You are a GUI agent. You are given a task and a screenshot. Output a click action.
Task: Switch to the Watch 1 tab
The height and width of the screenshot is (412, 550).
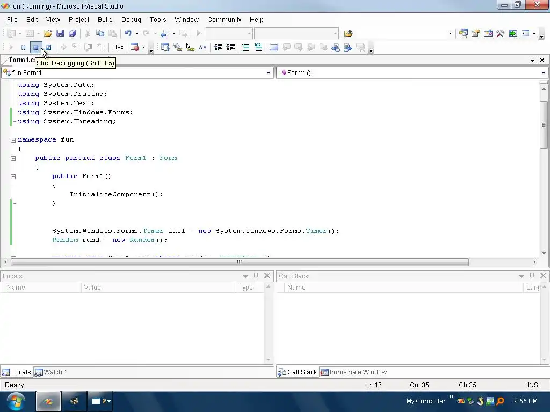click(x=52, y=372)
